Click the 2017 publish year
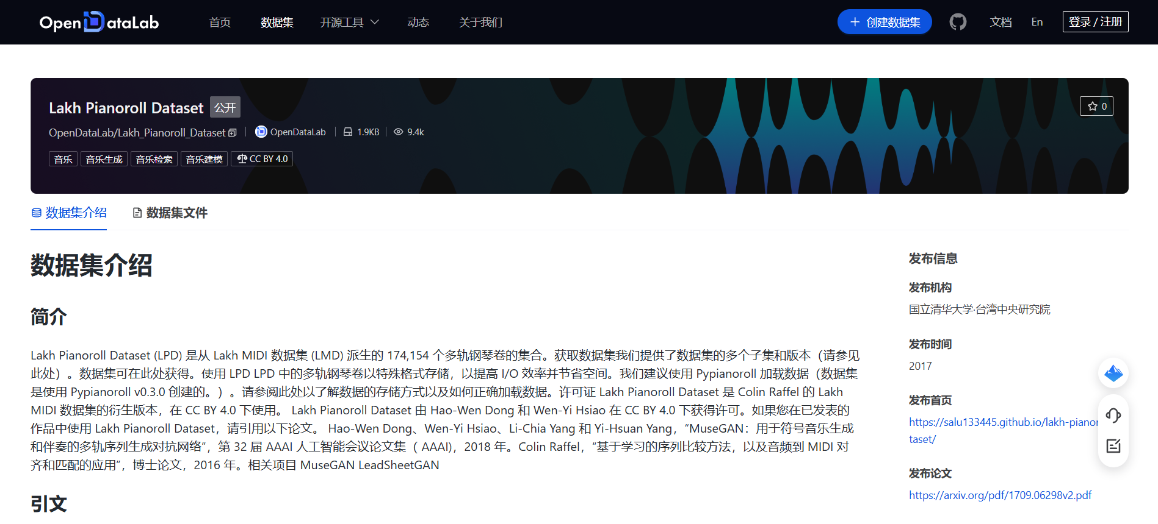The image size is (1158, 524). (x=920, y=366)
